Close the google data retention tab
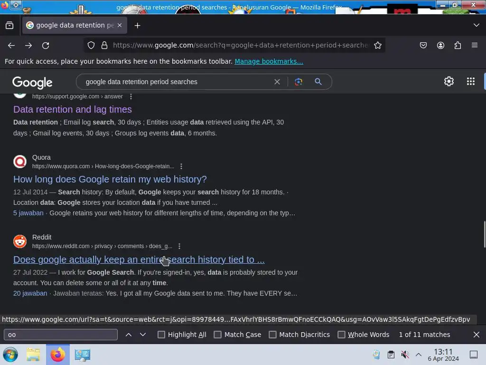The height and width of the screenshot is (365, 486). tap(120, 26)
